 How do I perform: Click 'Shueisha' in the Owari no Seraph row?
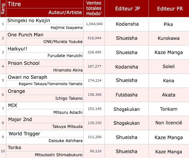pyautogui.click(x=127, y=80)
